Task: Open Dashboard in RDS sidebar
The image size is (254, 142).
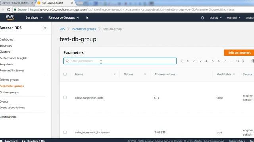Action: point(7,39)
